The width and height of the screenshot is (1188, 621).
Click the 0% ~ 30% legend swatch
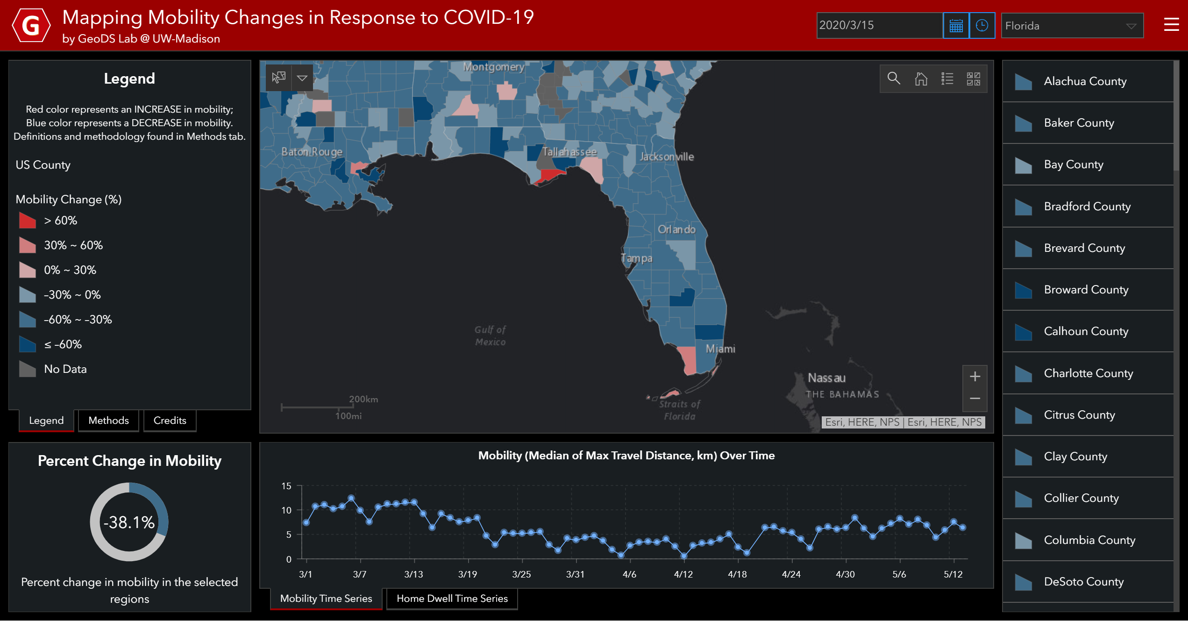point(28,270)
